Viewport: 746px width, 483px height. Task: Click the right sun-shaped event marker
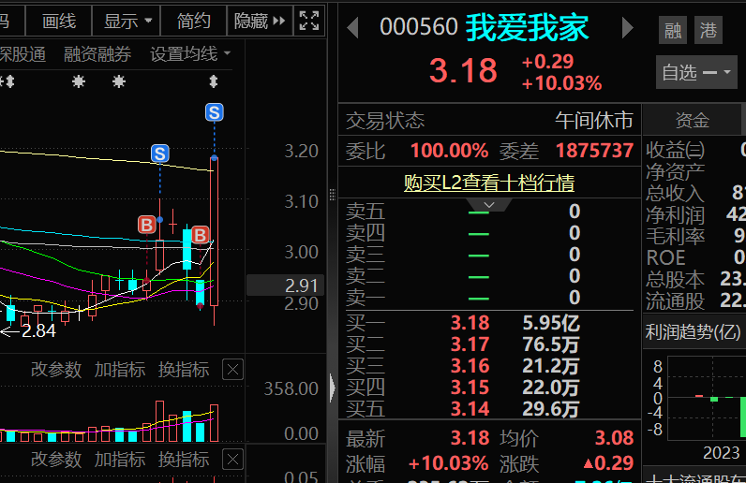coord(119,81)
